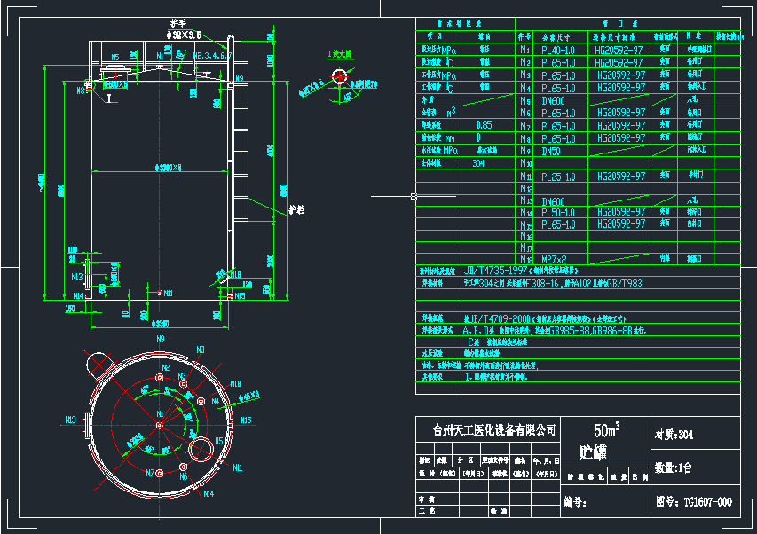Click the DN600 manhole symbol N5
Viewport: 757px width, 534px height.
coord(201,450)
